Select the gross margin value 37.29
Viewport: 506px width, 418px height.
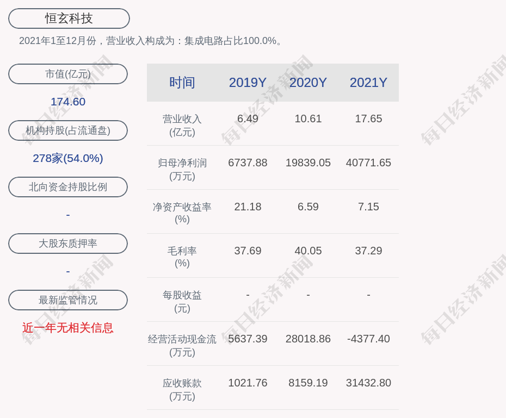click(x=368, y=251)
